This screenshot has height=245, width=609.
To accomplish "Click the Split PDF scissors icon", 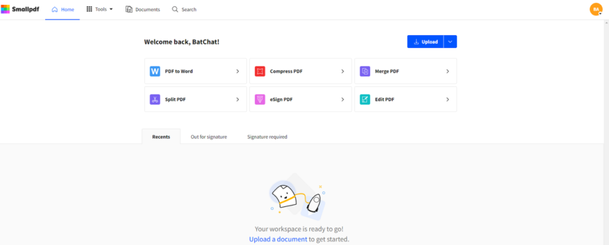I will 155,100.
